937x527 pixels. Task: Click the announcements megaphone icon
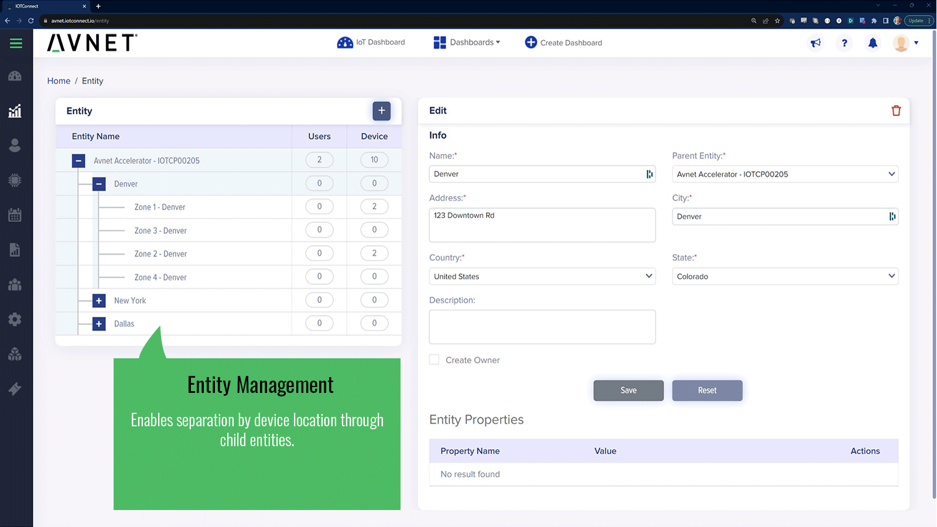[815, 43]
